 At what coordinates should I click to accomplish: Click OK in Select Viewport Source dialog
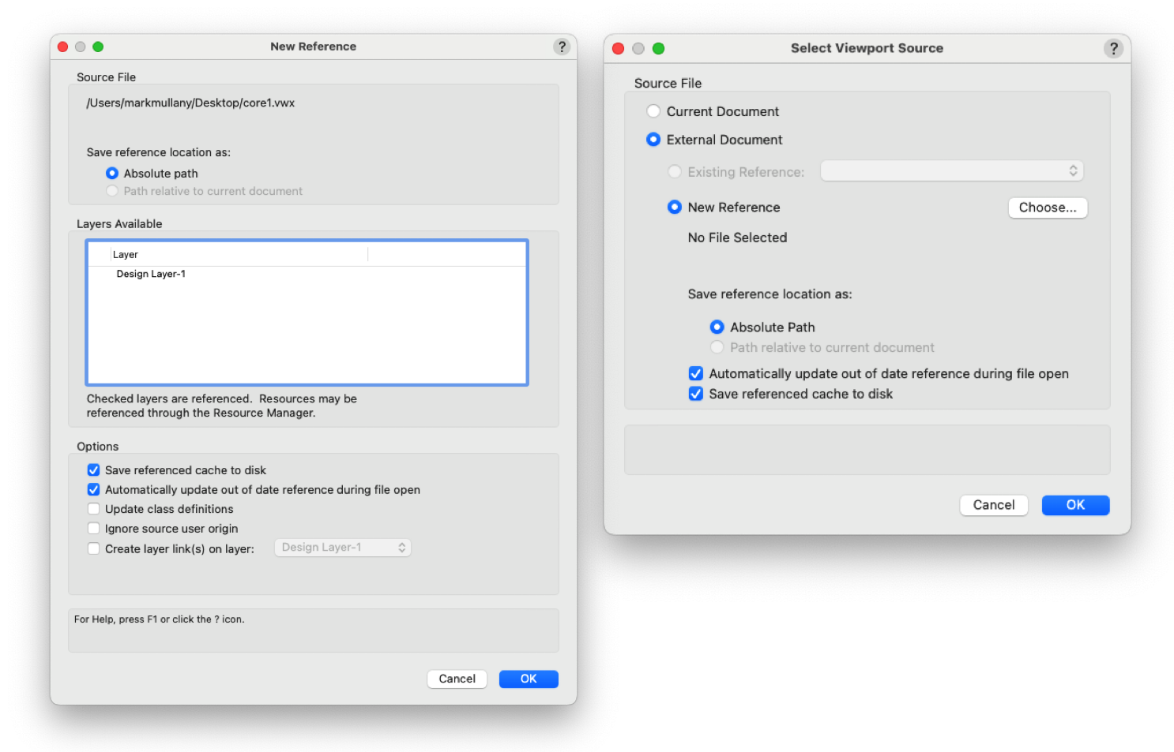pos(1075,505)
